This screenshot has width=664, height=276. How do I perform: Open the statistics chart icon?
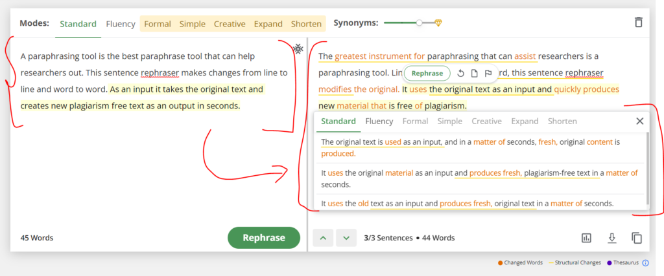(x=586, y=238)
